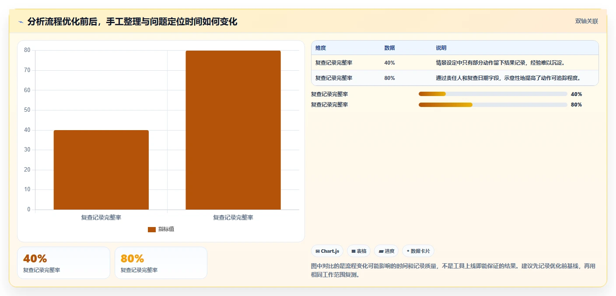Click the y-axis tick label 80
Screen dimensions: 616x296
(x=27, y=50)
